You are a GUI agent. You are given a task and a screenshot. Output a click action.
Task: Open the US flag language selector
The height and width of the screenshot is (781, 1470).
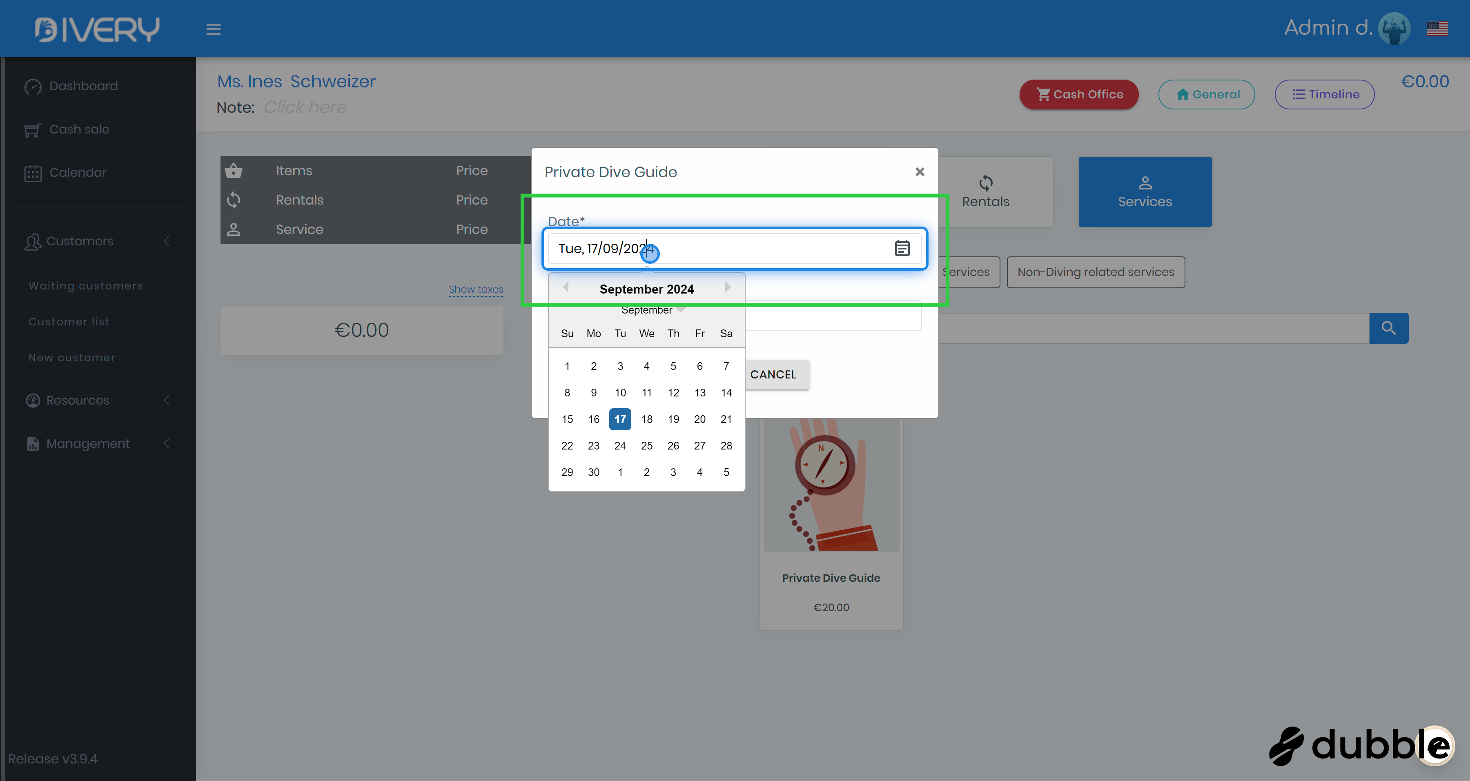pyautogui.click(x=1437, y=28)
